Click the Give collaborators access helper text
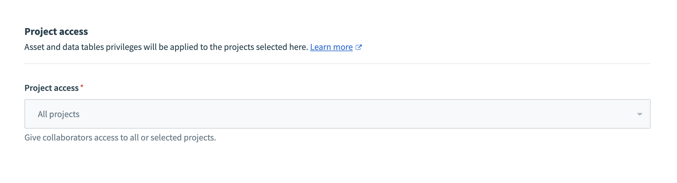Image resolution: width=677 pixels, height=183 pixels. [120, 138]
